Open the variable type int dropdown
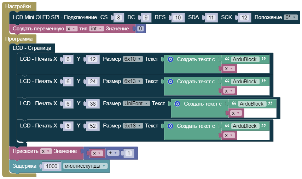This screenshot has width=302, height=179. coord(96,29)
